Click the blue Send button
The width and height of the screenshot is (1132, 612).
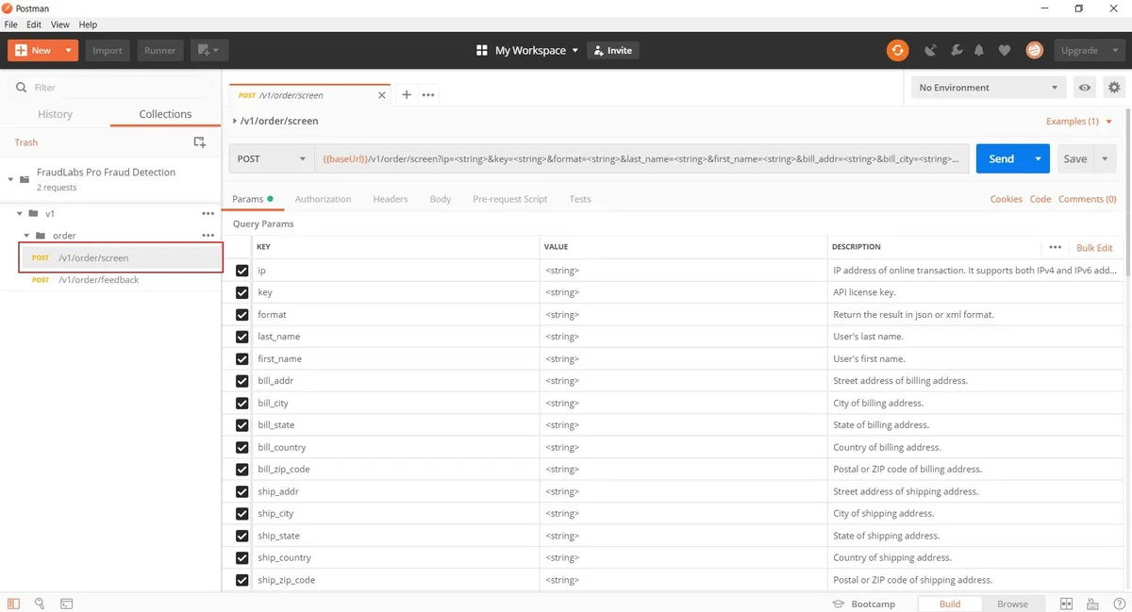click(1001, 159)
